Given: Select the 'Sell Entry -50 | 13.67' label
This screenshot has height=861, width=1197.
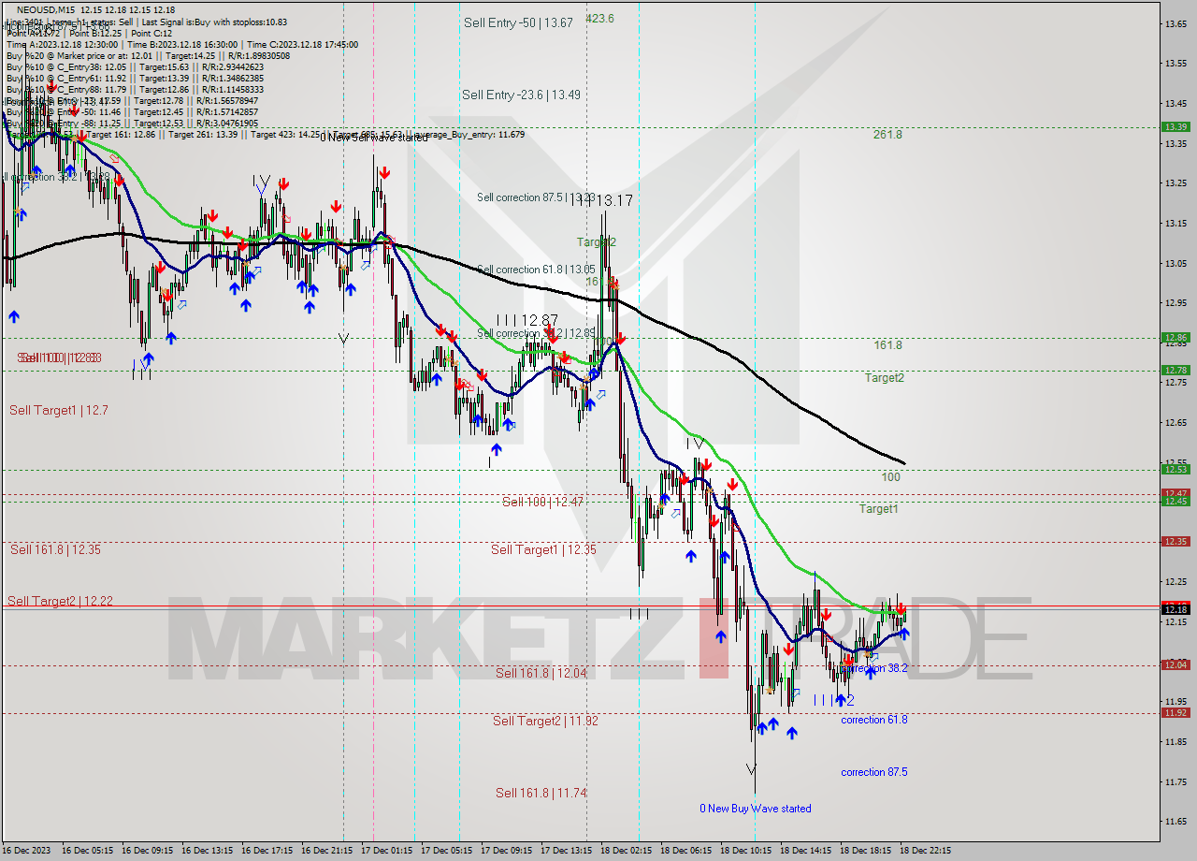Looking at the screenshot, I should pos(518,22).
